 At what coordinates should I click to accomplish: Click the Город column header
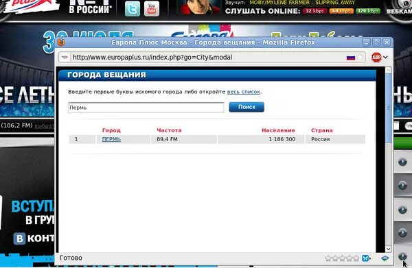pos(111,130)
